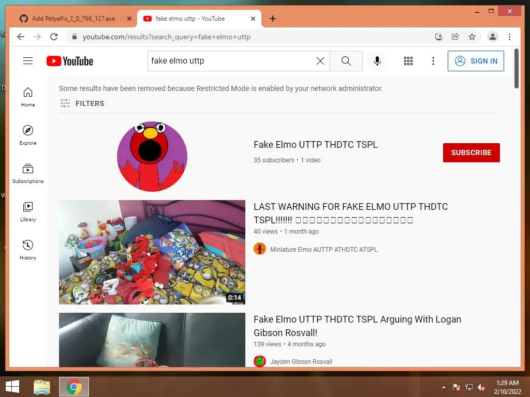The image size is (530, 397).
Task: Bookmark this page with the star
Action: [472, 37]
